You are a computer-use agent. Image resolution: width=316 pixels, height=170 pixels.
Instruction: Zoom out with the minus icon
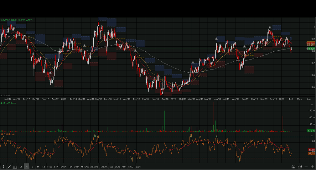pos(306,167)
